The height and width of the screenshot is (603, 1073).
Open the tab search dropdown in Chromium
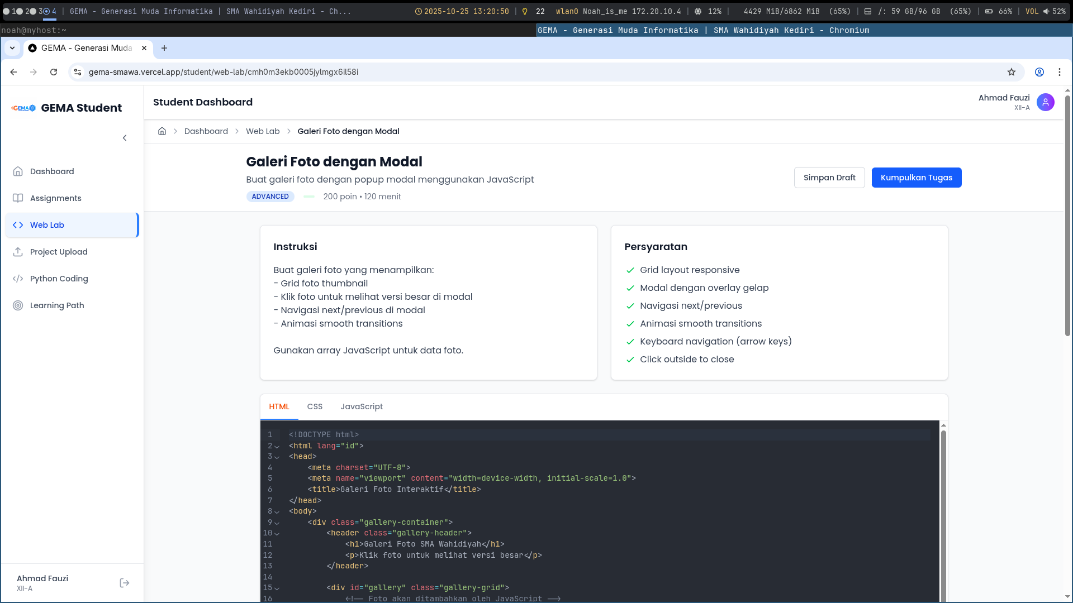tap(12, 48)
